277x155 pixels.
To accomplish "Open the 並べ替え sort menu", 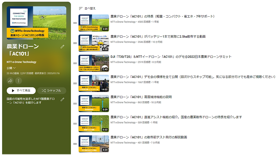I will (87, 8).
